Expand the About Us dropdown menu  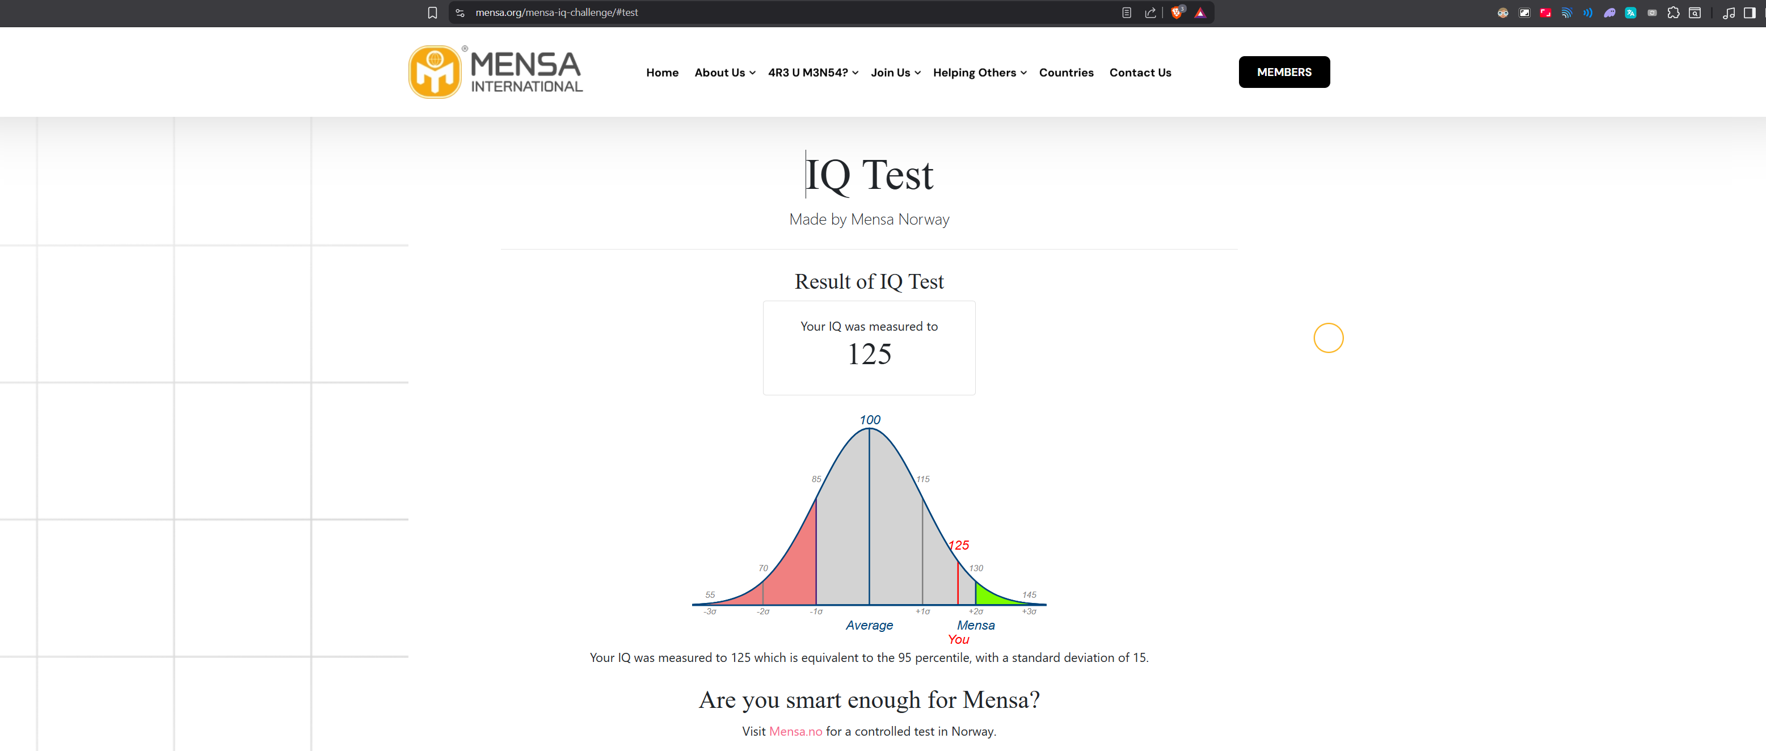(x=724, y=73)
